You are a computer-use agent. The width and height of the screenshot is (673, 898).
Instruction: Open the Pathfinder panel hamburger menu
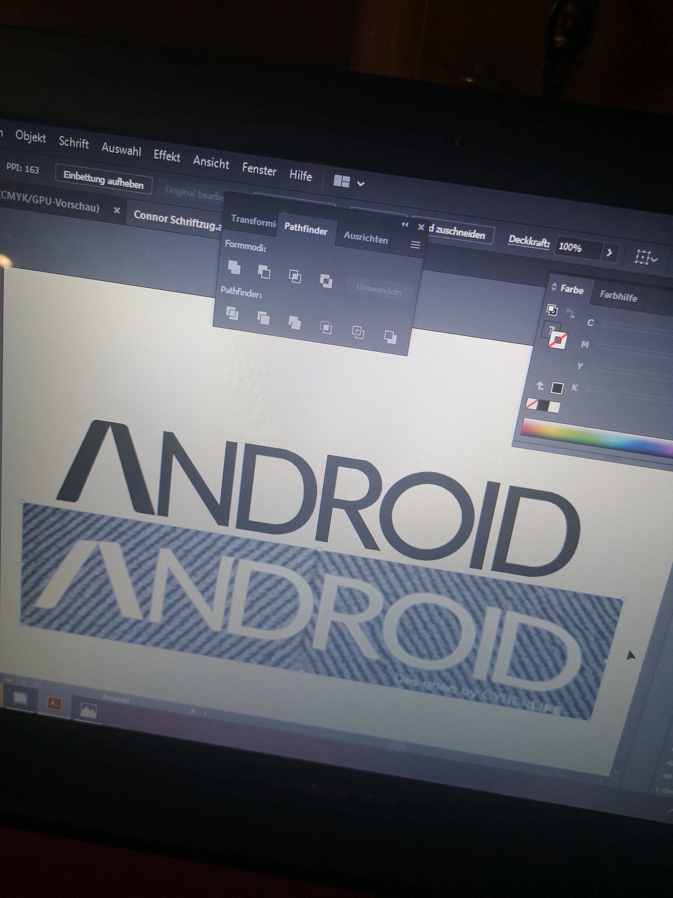tap(415, 245)
